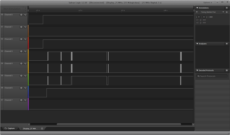This screenshot has height=135, width=230.
Task: Open Timing Marker Pair gear settings
Action: click(227, 12)
